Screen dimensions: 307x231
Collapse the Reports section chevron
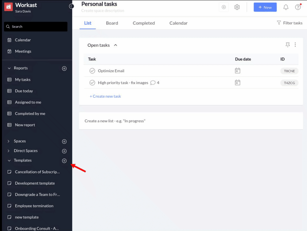tap(9, 68)
